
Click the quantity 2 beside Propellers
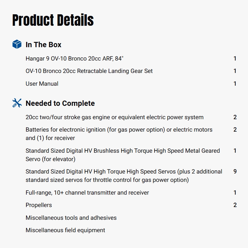coord(235,205)
